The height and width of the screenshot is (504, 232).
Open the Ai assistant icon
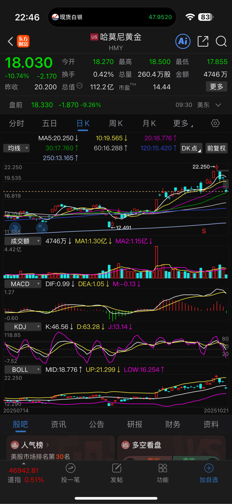[183, 41]
